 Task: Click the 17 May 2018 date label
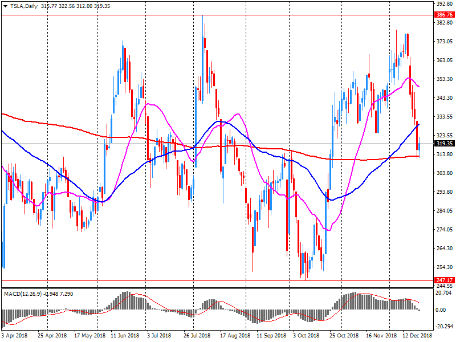89,335
